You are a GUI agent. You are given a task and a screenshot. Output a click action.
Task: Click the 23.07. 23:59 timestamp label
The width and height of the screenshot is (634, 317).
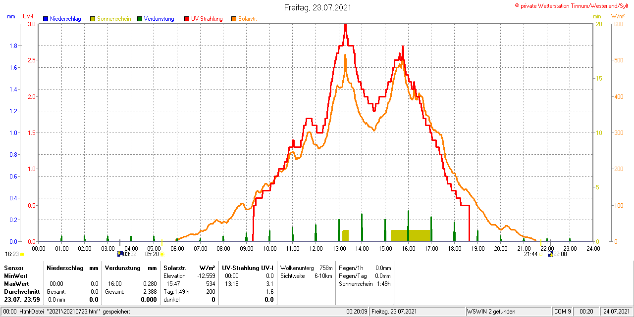tap(22, 299)
